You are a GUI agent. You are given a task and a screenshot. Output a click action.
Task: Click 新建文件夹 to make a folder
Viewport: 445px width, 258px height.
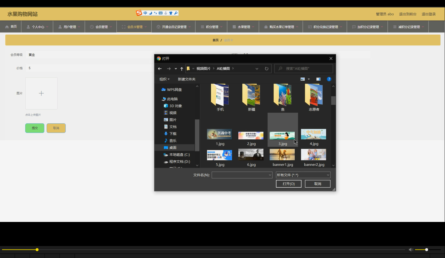187,79
